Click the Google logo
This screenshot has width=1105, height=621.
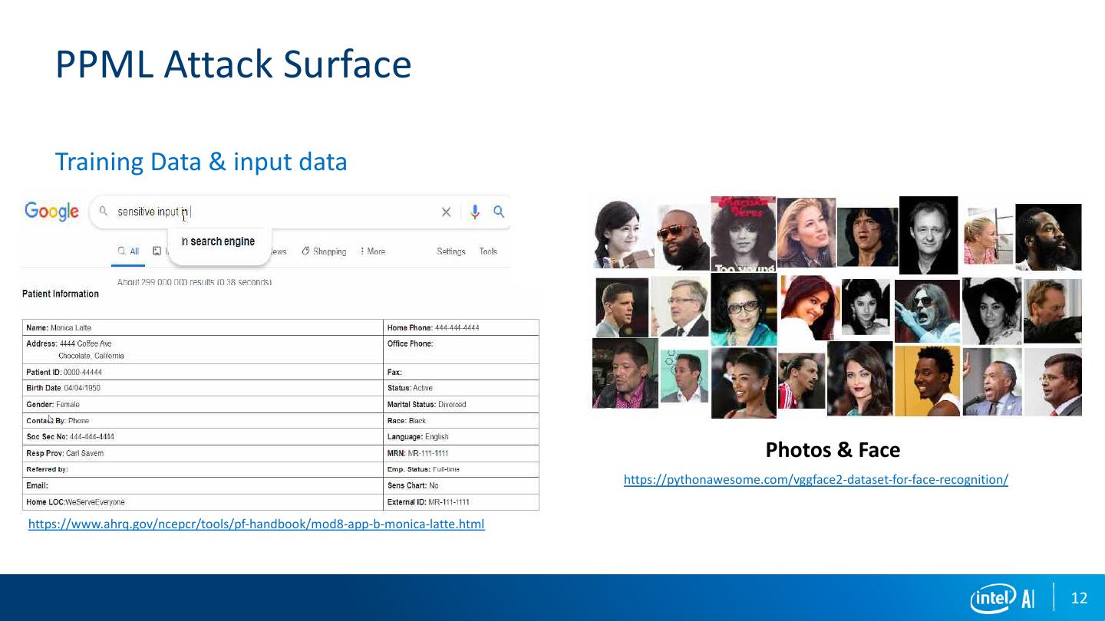tap(51, 212)
